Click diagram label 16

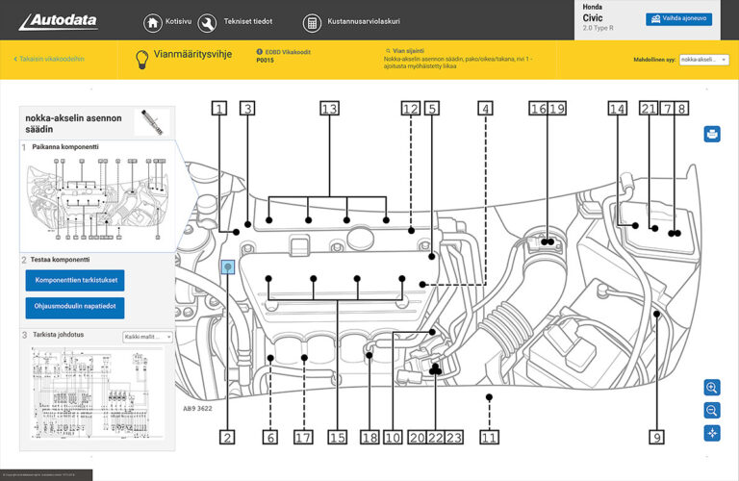click(538, 109)
